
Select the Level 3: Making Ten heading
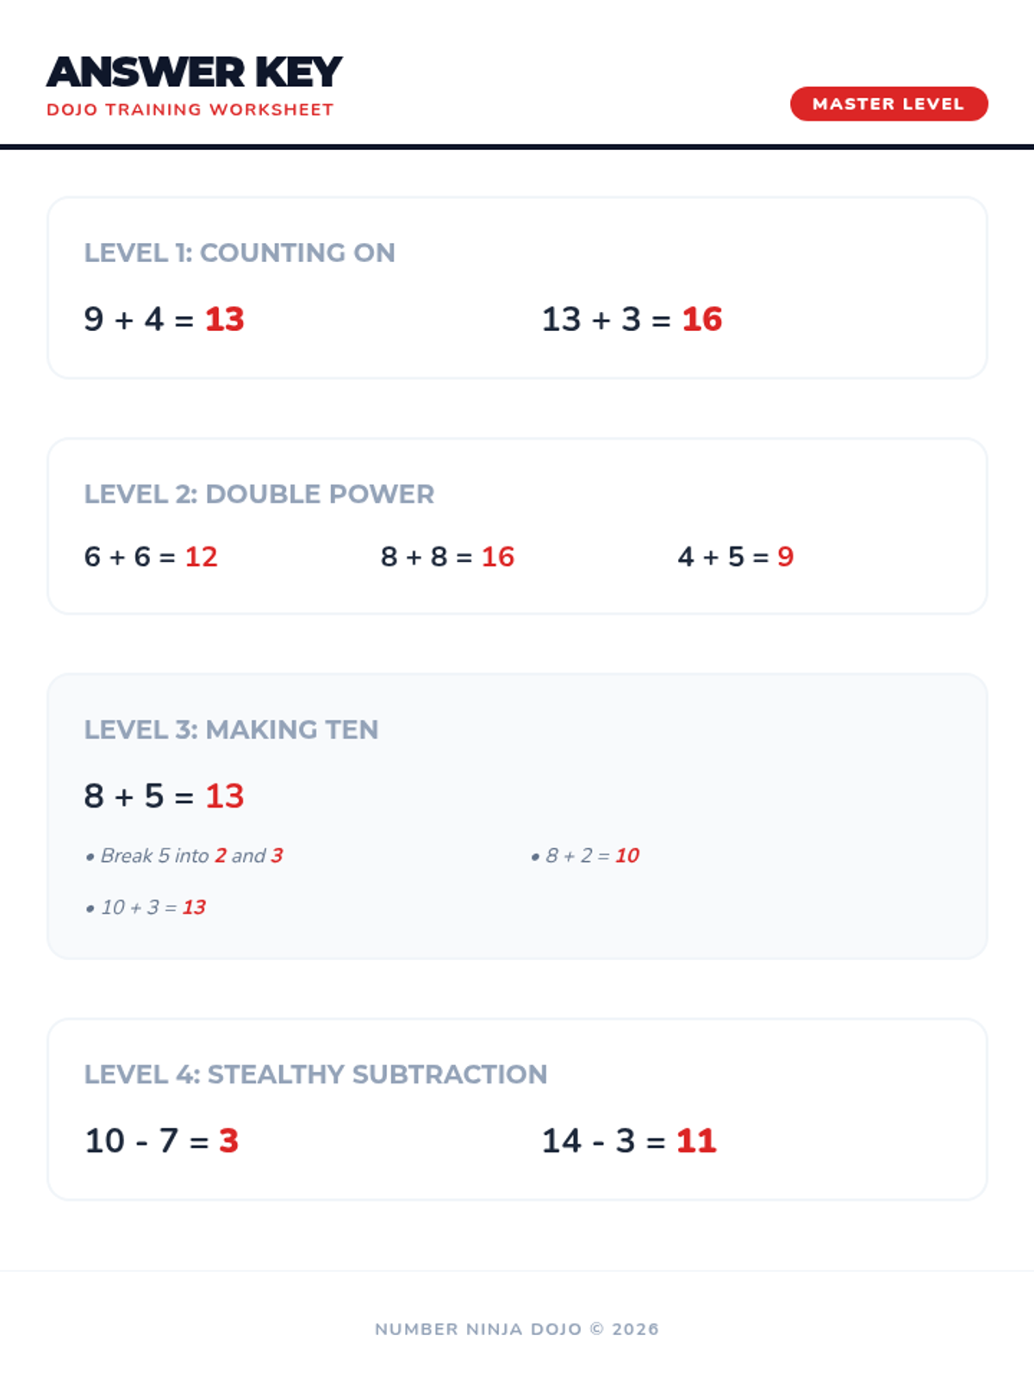tap(231, 729)
